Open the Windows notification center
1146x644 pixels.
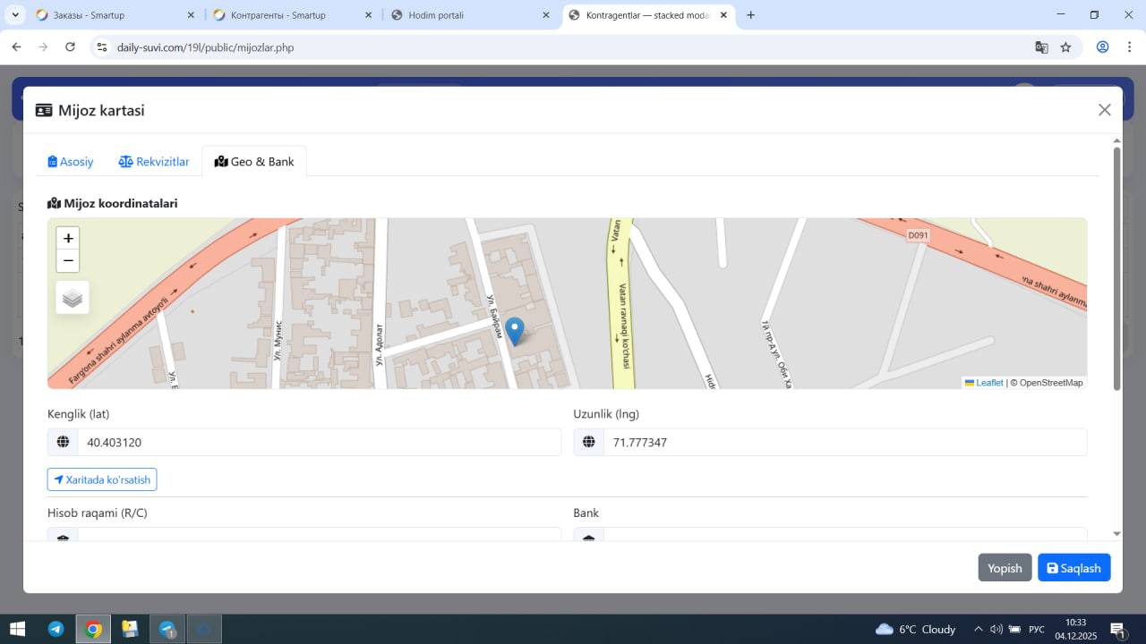[1118, 629]
